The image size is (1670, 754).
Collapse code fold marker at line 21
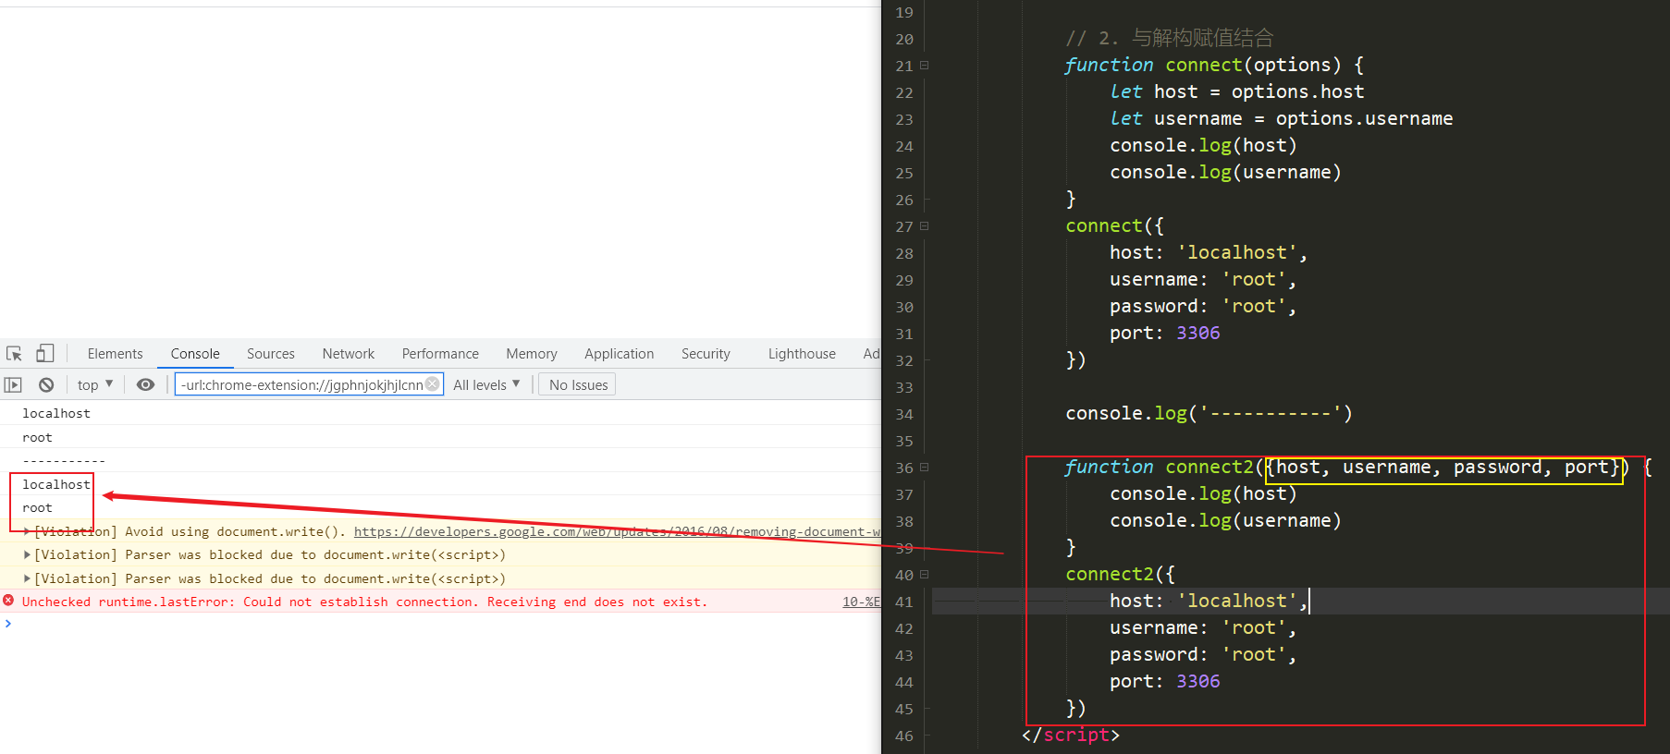(924, 66)
